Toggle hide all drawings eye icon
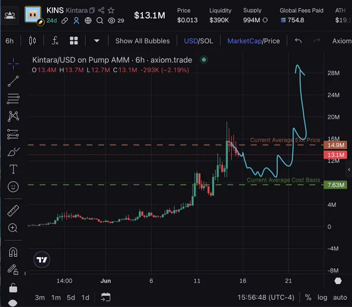Screen dimensions: 352x307 [12, 303]
